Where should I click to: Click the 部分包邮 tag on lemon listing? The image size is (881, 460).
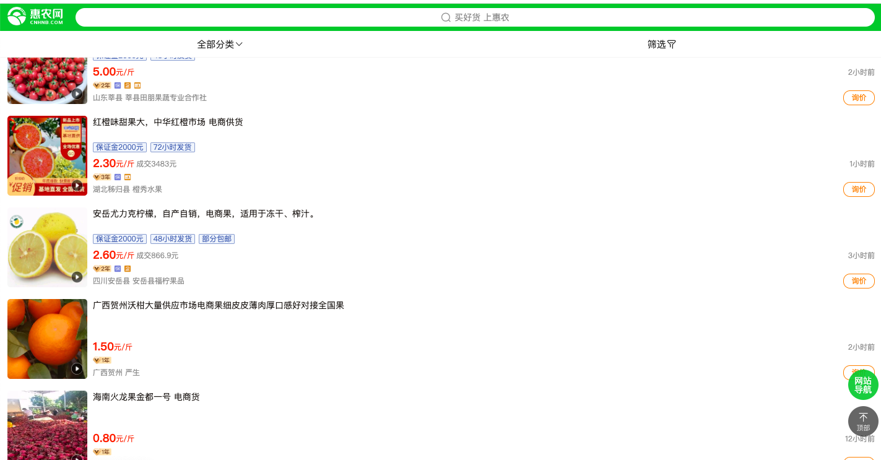216,239
